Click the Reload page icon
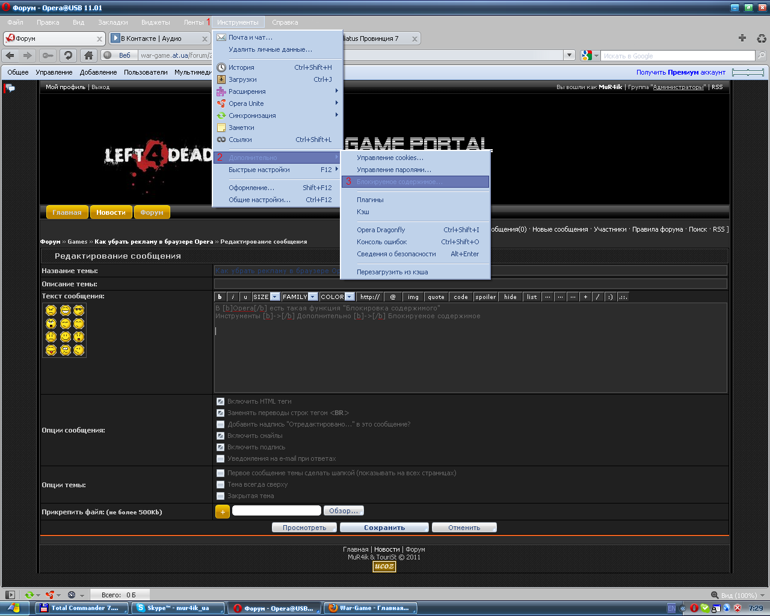The height and width of the screenshot is (616, 770). [x=68, y=55]
